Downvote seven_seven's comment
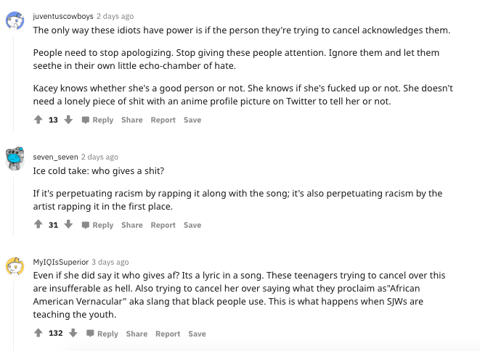 69,225
